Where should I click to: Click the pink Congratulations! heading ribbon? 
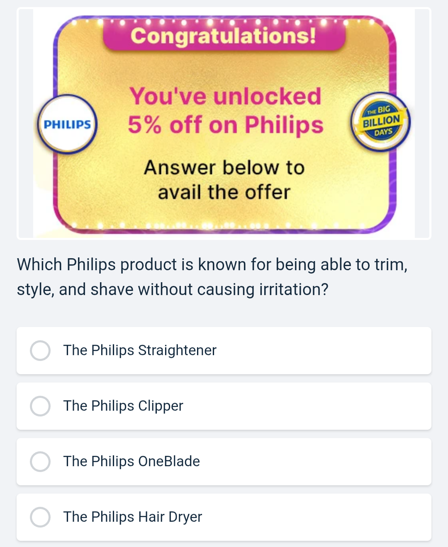pyautogui.click(x=224, y=36)
